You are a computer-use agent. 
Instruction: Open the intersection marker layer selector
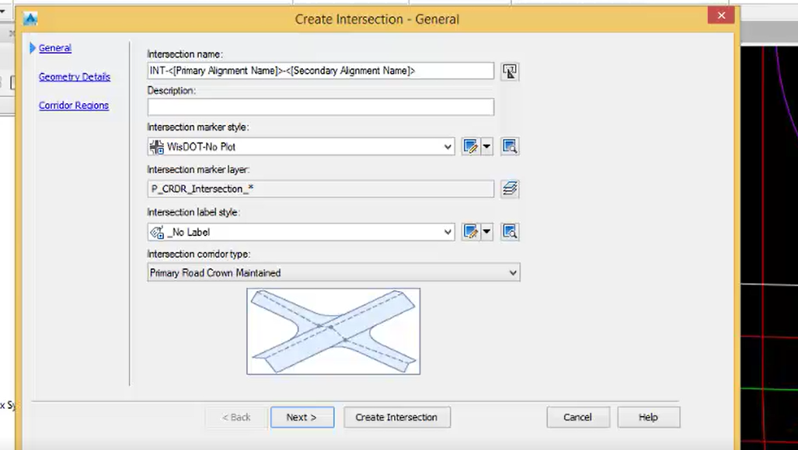510,189
